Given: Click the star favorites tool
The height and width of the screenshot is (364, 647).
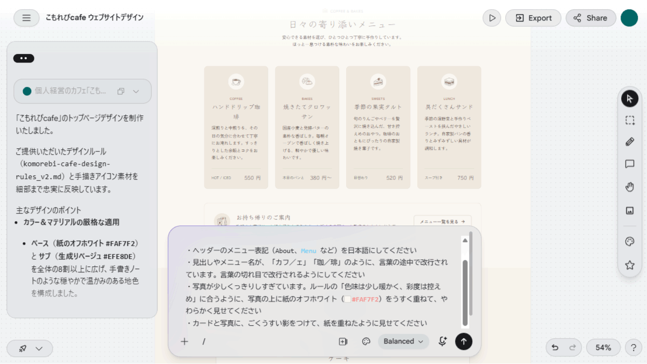Looking at the screenshot, I should 629,265.
